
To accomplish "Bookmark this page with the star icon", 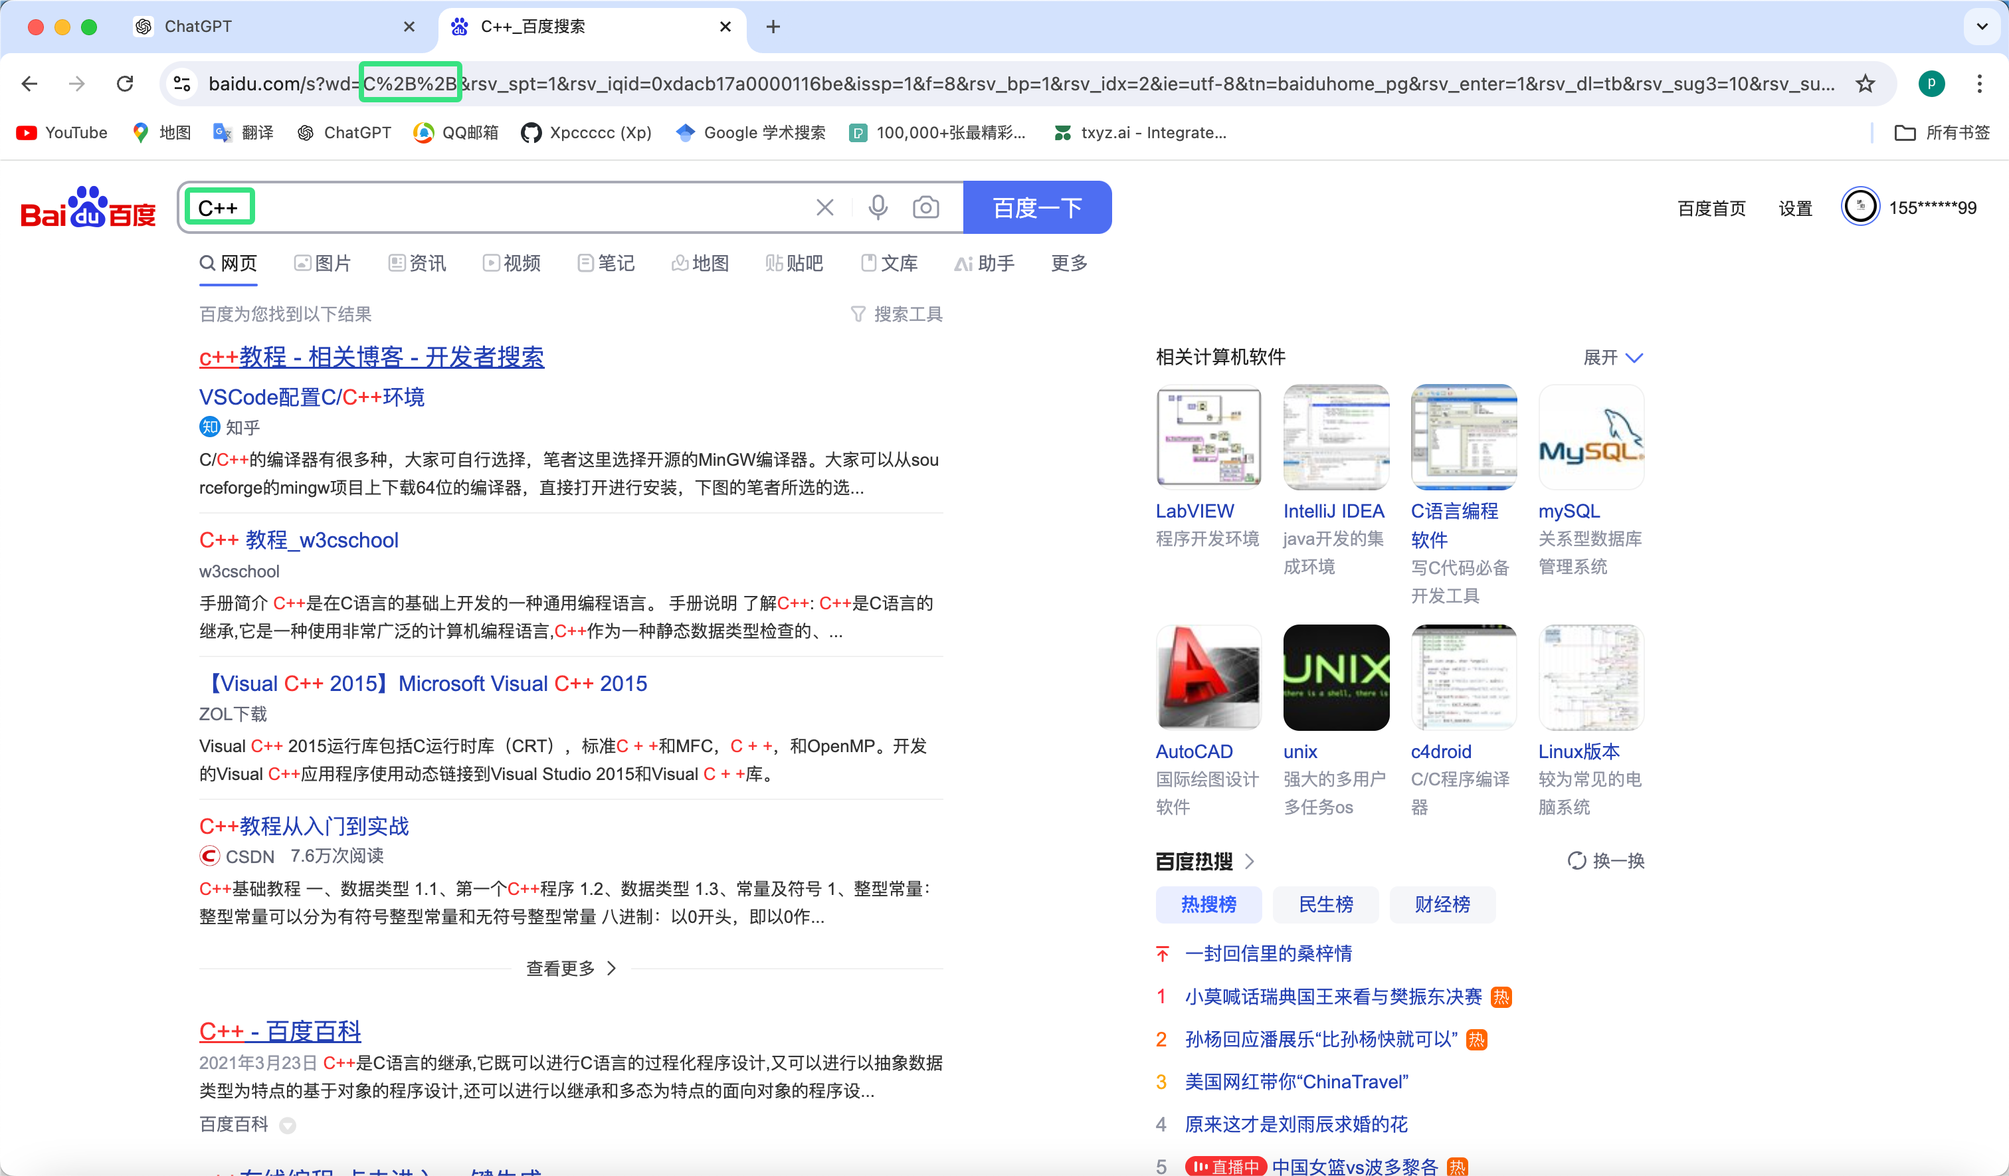I will click(1865, 84).
